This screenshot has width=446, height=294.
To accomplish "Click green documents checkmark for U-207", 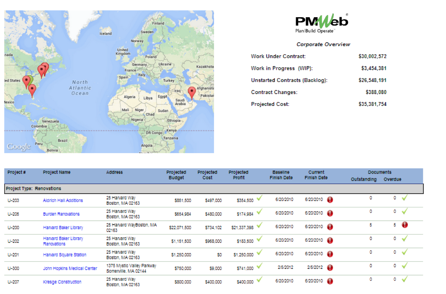I will point(405,279).
